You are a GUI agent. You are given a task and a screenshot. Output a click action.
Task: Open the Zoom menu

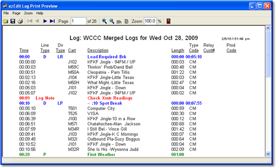(x=28, y=13)
